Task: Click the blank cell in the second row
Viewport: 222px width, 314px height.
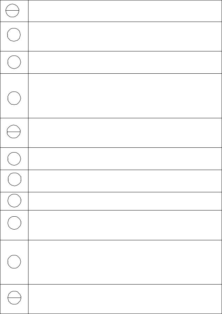Action: click(125, 36)
